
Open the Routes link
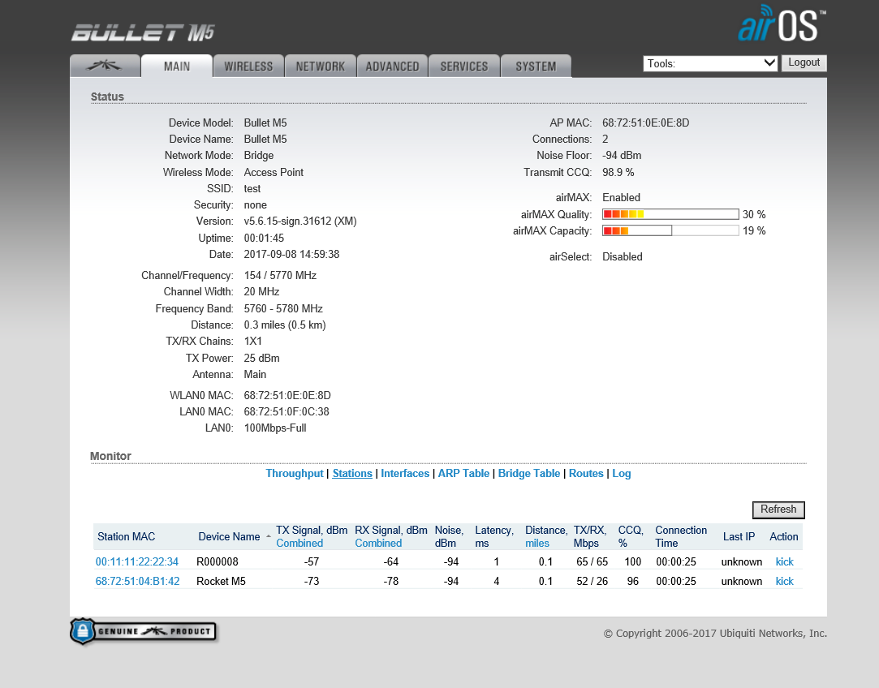coord(586,474)
